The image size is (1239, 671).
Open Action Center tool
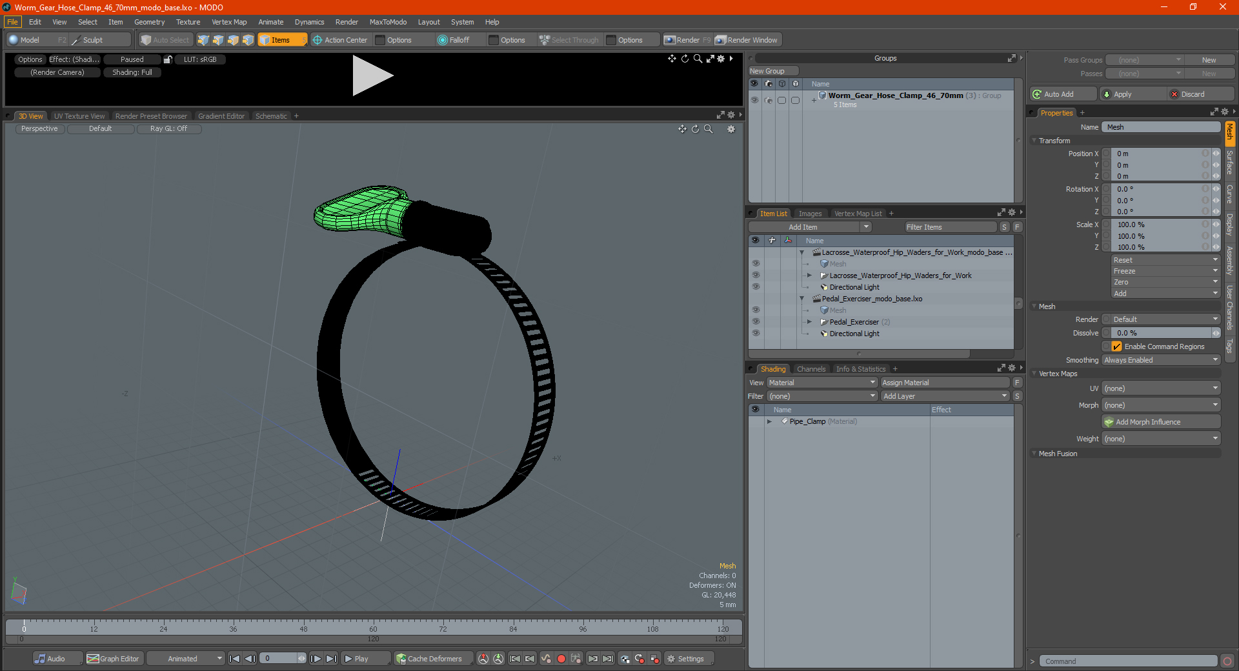click(340, 40)
